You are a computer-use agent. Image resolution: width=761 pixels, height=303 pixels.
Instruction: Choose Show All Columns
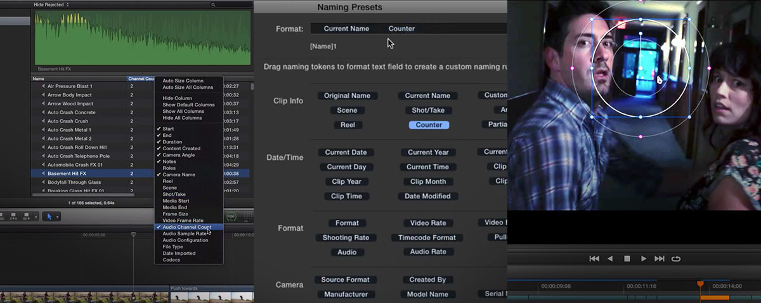pos(183,112)
